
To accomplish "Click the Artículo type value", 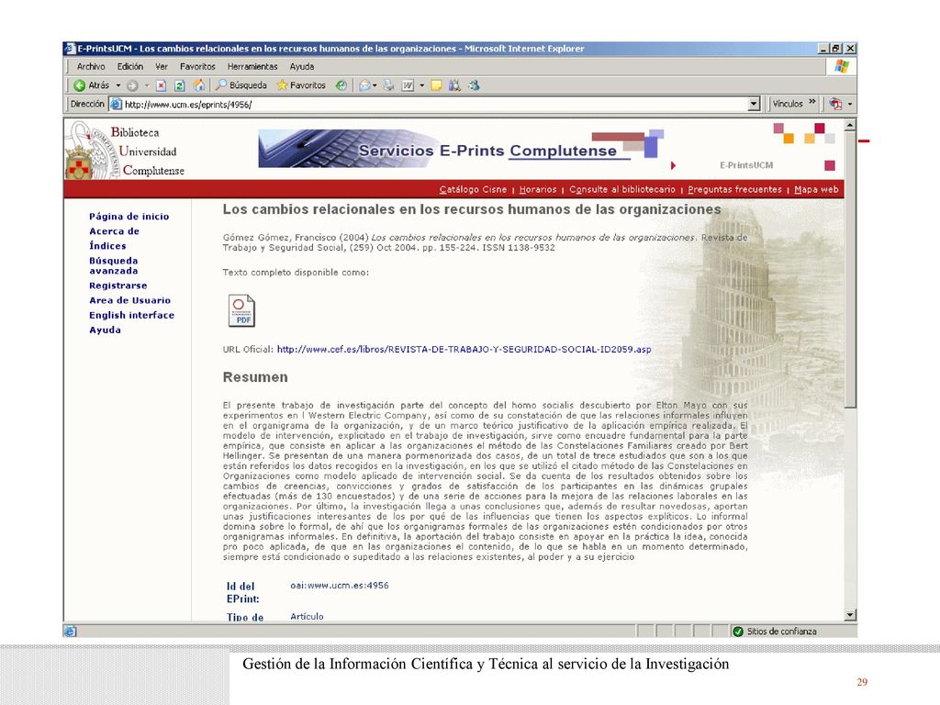I will pyautogui.click(x=307, y=616).
